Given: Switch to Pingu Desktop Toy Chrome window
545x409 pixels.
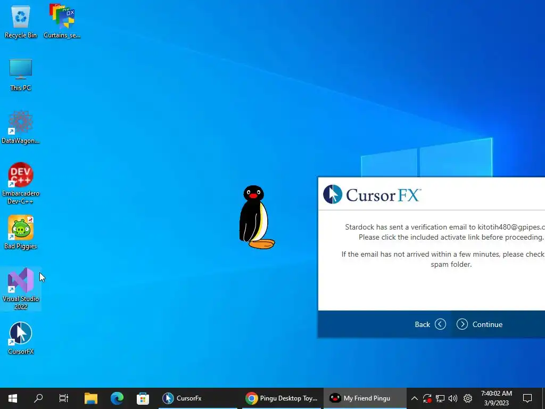Looking at the screenshot, I should pyautogui.click(x=281, y=398).
